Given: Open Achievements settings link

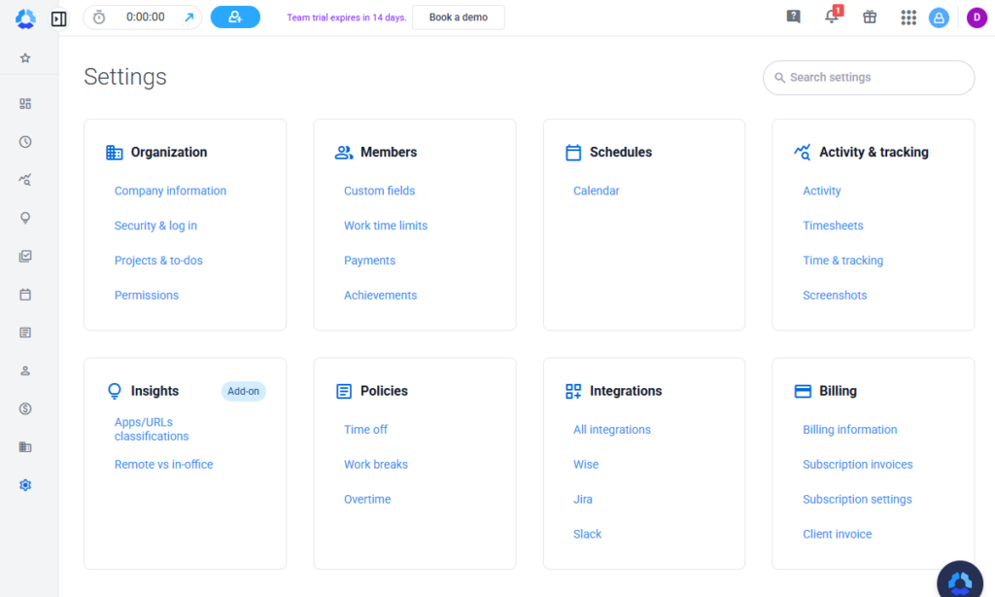Looking at the screenshot, I should click(380, 296).
